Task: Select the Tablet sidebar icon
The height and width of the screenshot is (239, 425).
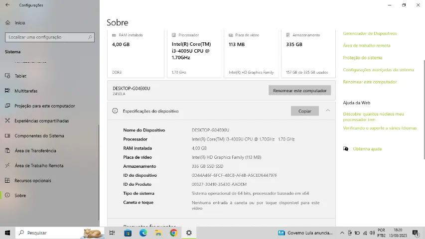Action: (x=7, y=76)
